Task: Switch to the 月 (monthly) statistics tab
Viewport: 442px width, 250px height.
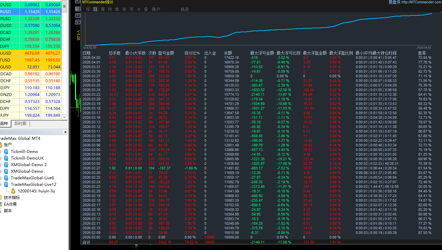Action: pyautogui.click(x=110, y=9)
